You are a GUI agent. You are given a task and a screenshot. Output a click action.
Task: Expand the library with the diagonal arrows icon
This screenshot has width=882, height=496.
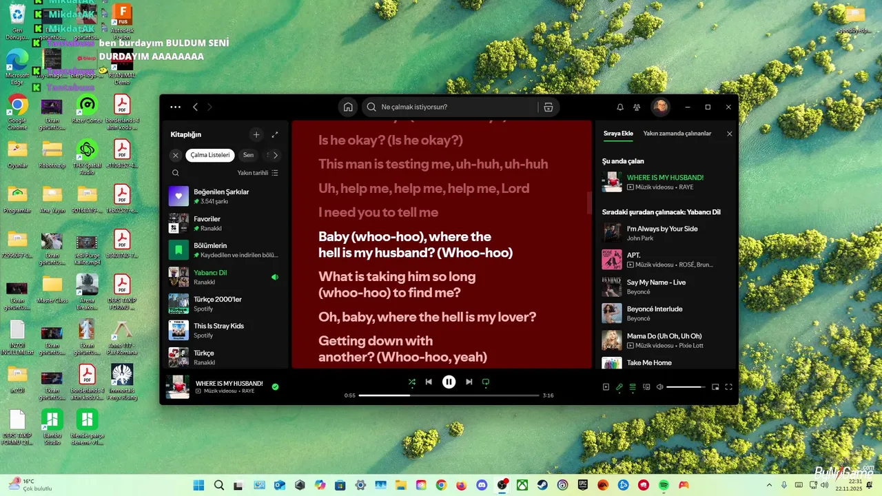point(275,135)
